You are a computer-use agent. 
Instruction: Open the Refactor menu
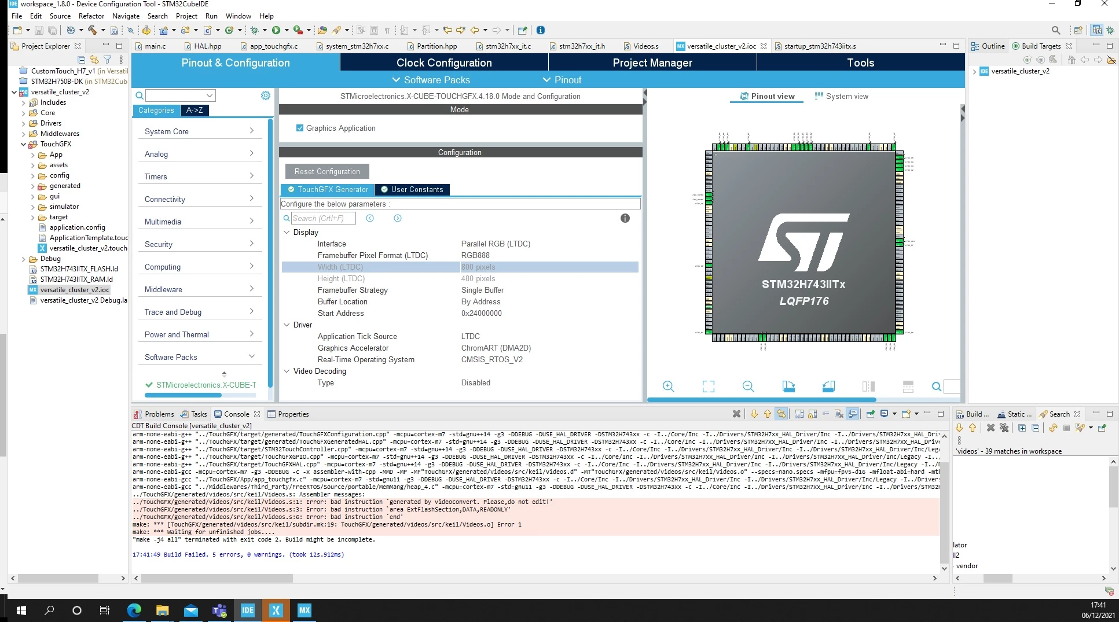(91, 16)
